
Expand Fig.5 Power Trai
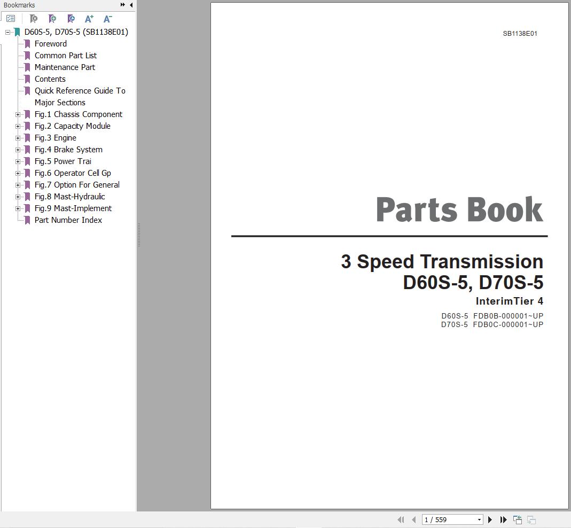tap(18, 161)
